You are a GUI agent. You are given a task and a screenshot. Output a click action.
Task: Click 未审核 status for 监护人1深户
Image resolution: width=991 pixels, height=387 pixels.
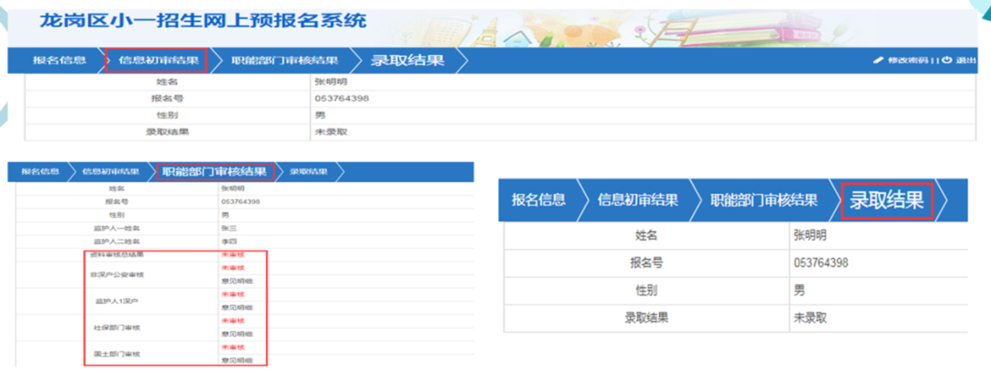[232, 294]
